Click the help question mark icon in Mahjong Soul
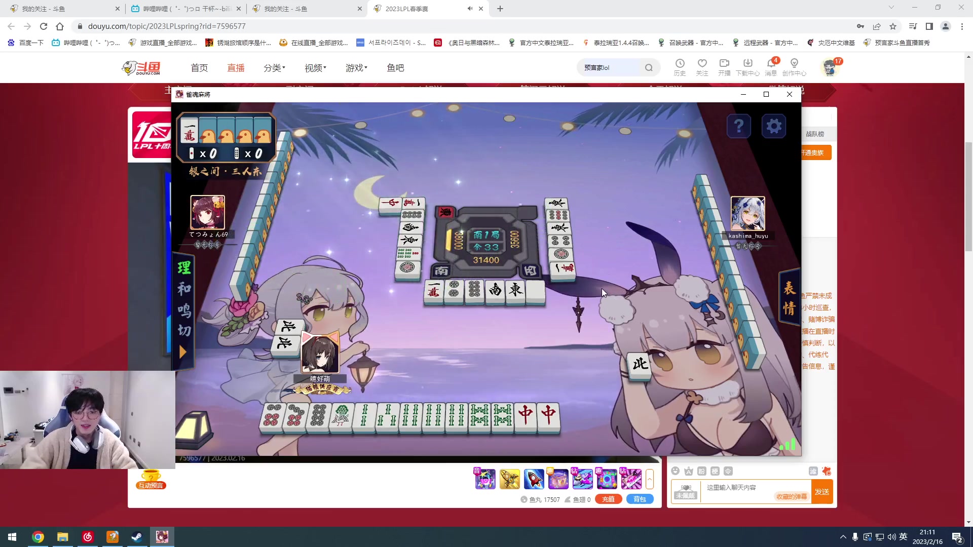This screenshot has height=547, width=973. 739,126
